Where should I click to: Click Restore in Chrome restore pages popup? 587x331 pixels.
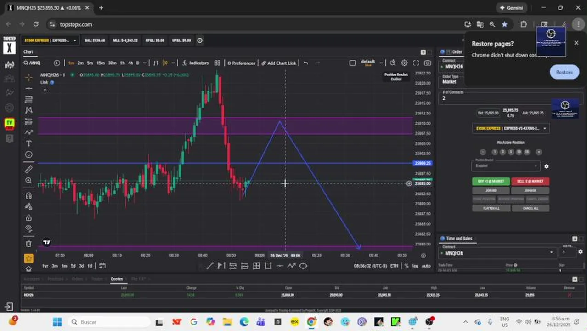(x=564, y=72)
